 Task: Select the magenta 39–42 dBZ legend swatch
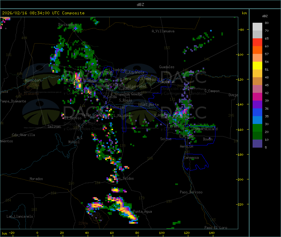click(x=257, y=97)
